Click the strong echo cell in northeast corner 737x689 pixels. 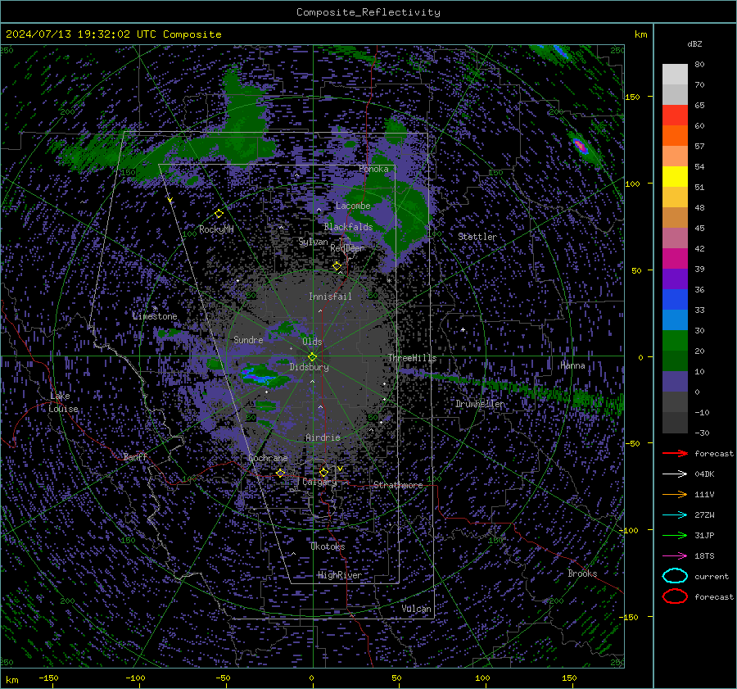point(581,146)
